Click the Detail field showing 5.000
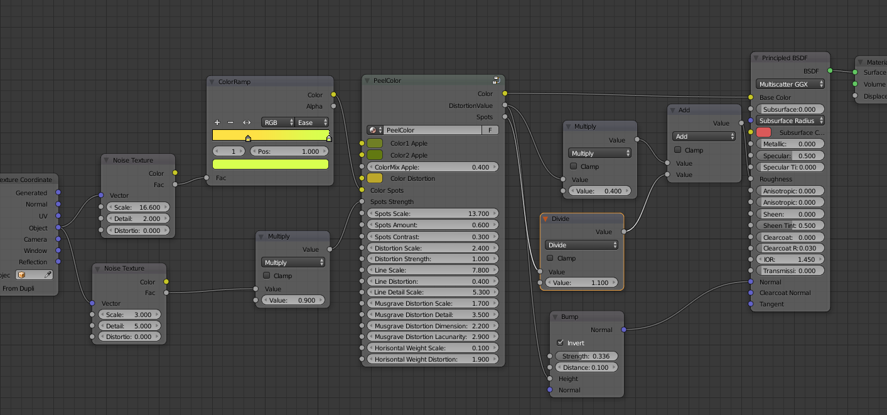 coord(129,326)
